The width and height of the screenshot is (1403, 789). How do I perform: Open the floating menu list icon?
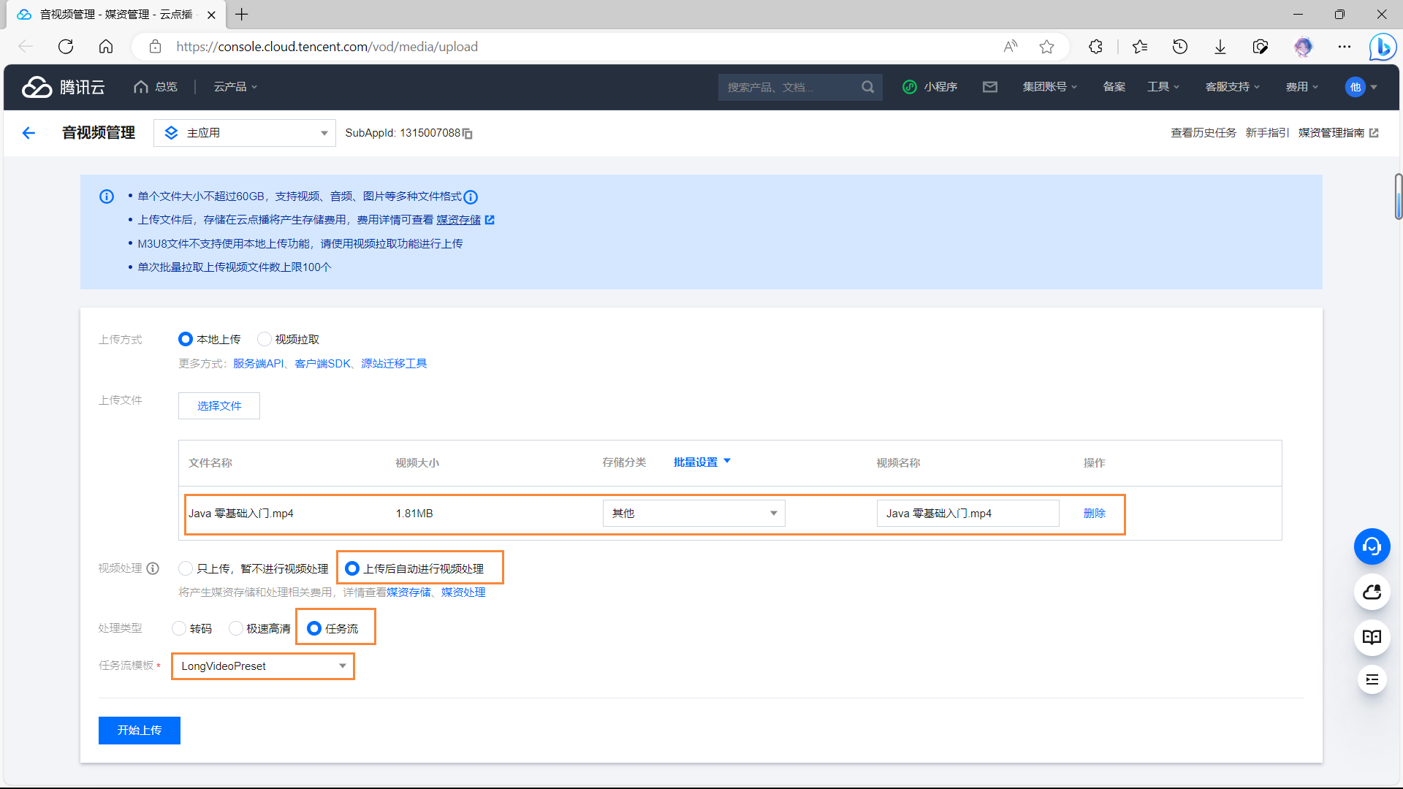pyautogui.click(x=1372, y=680)
